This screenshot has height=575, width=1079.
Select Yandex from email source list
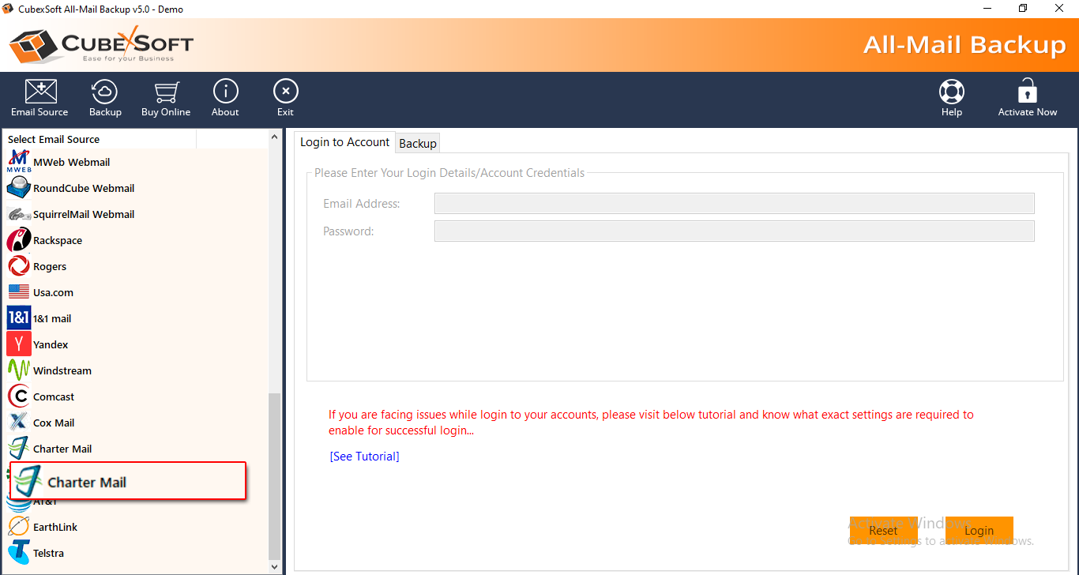pyautogui.click(x=51, y=344)
